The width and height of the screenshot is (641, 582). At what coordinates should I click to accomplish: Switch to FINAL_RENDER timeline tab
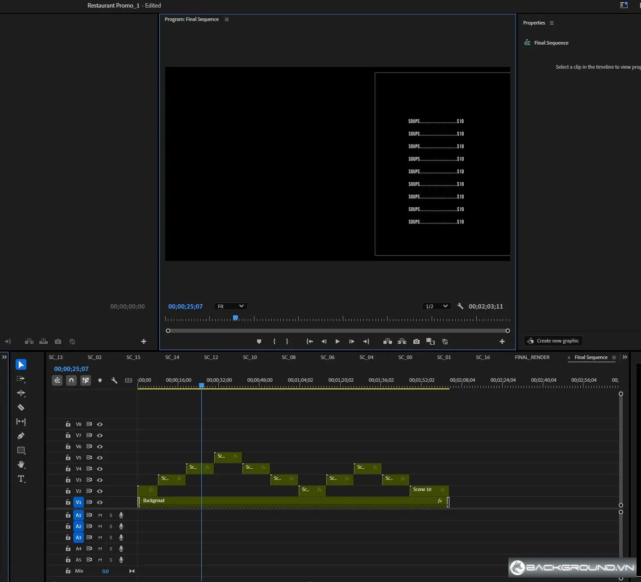[532, 357]
